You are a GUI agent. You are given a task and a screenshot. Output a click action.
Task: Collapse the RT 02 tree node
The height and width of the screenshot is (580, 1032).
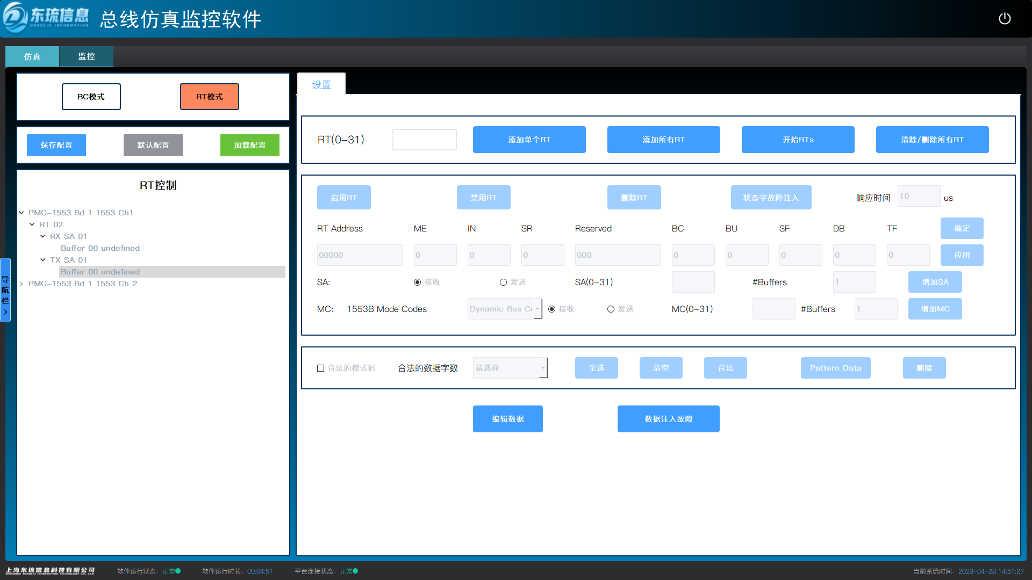coord(32,224)
